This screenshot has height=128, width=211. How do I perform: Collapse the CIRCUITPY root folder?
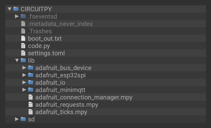[x=10, y=9]
